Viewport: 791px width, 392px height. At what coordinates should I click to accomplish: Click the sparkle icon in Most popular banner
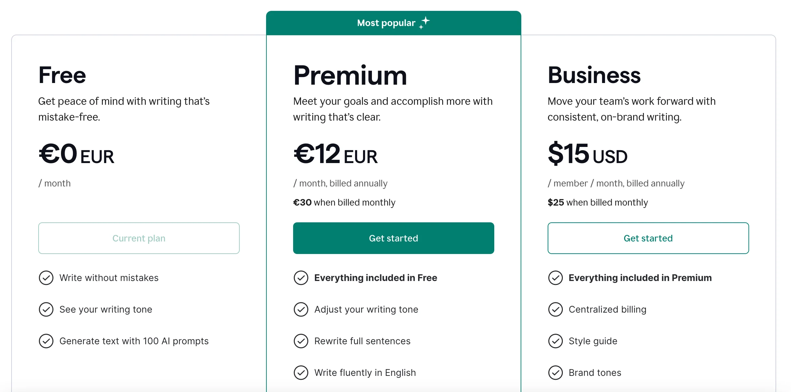pyautogui.click(x=425, y=22)
